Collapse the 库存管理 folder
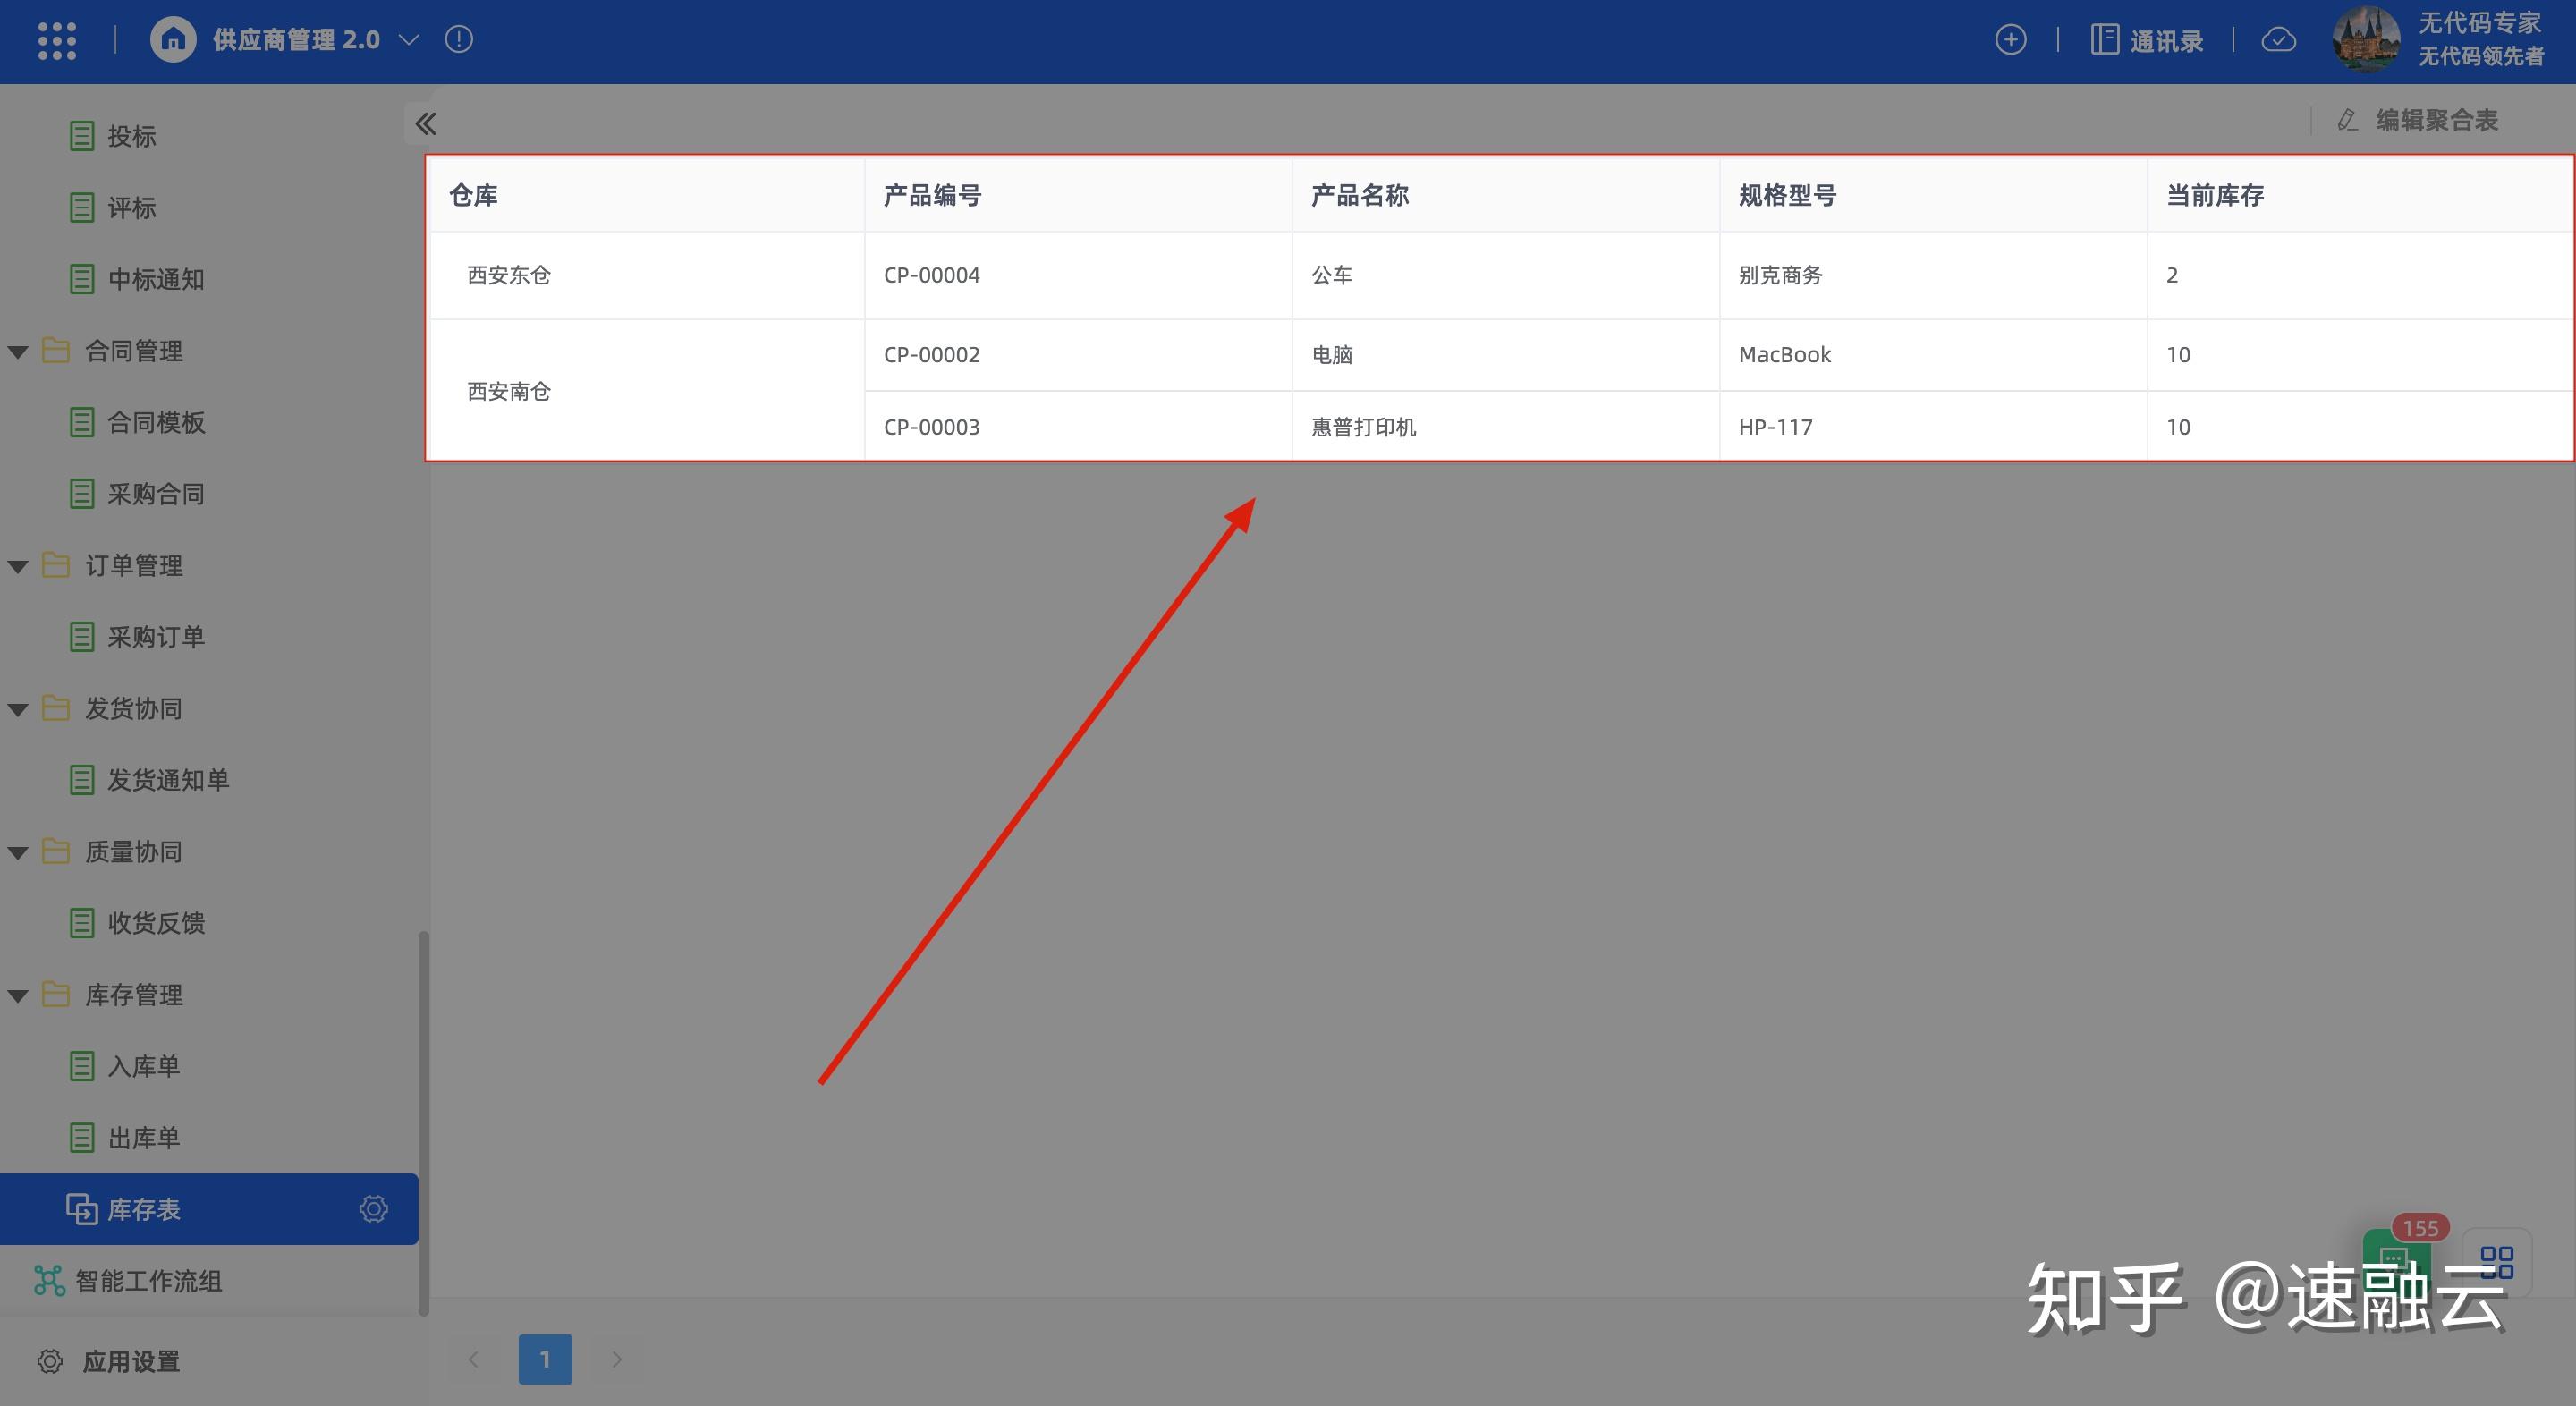Viewport: 2576px width, 1406px height. 18,996
